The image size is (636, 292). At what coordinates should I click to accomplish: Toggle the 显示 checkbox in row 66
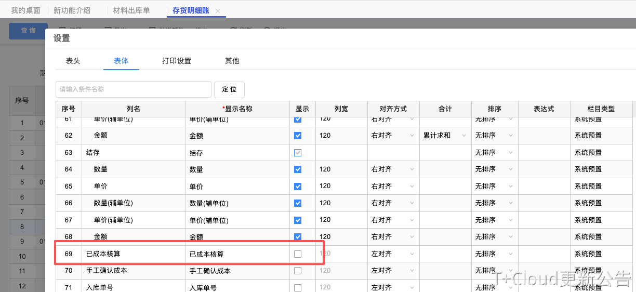pyautogui.click(x=298, y=203)
